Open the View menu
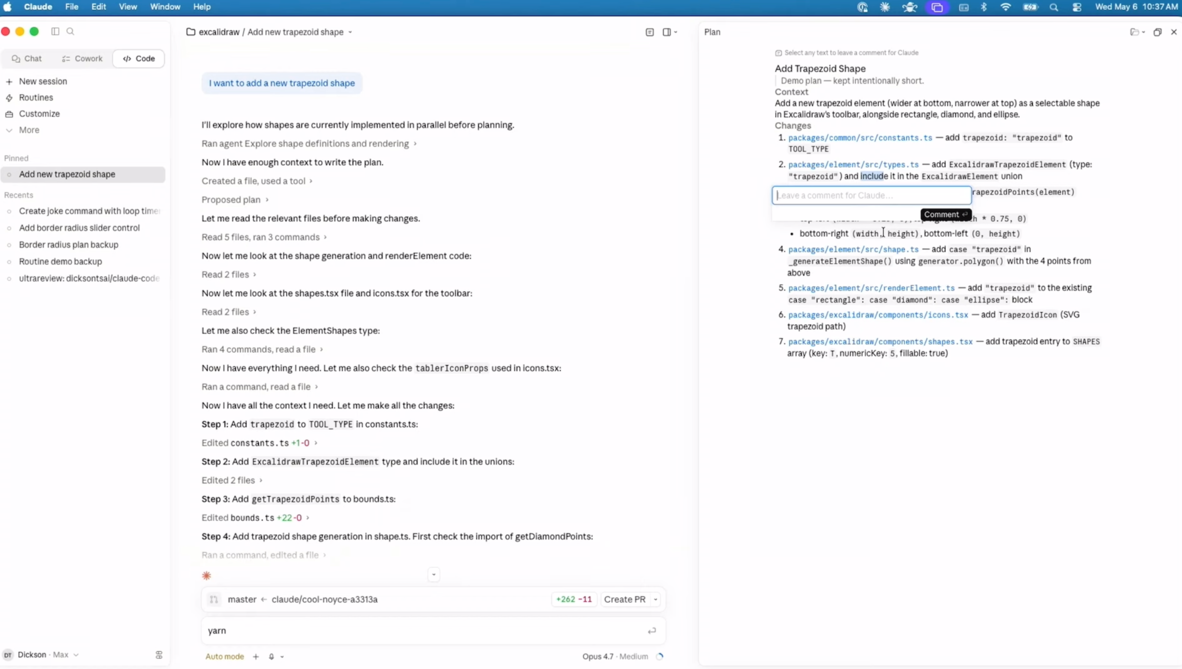This screenshot has width=1182, height=669. 128,7
